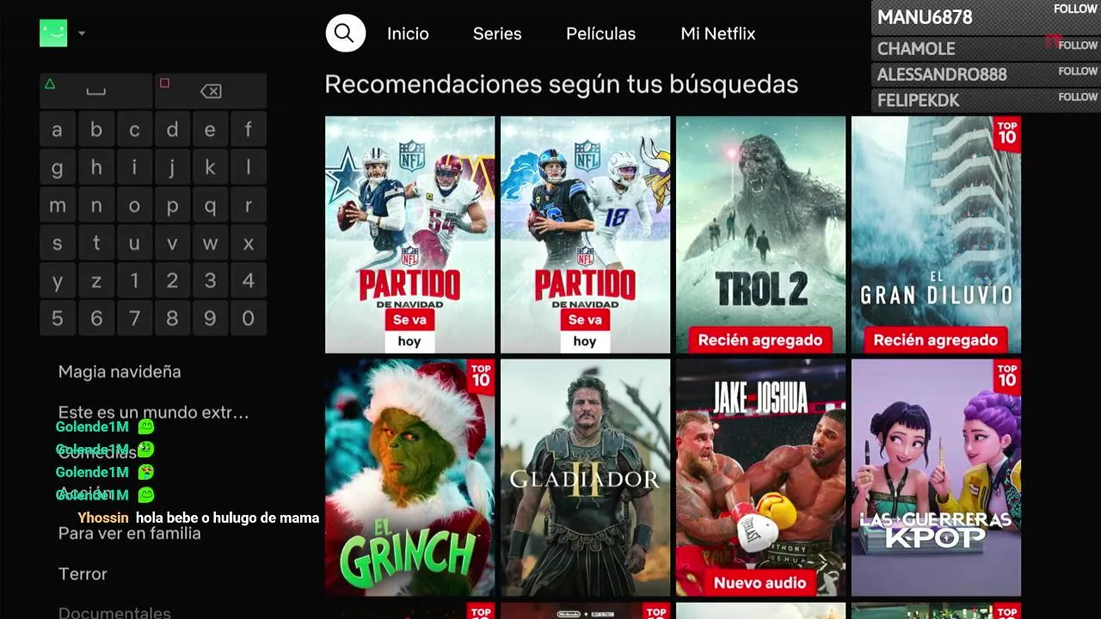
Task: Select letter r on keyboard
Action: pos(249,205)
